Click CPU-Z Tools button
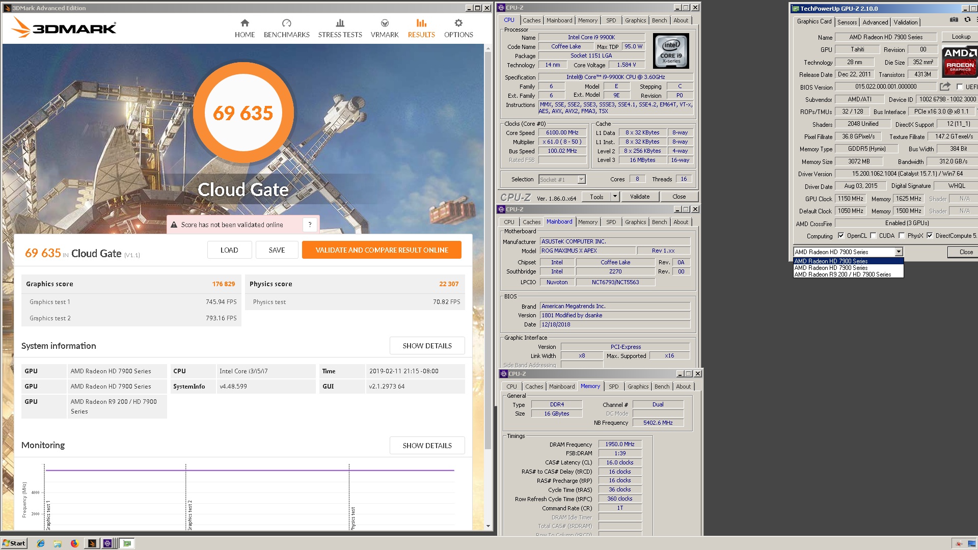 (596, 197)
